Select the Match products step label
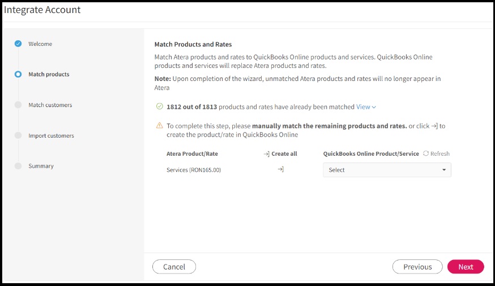 point(49,74)
